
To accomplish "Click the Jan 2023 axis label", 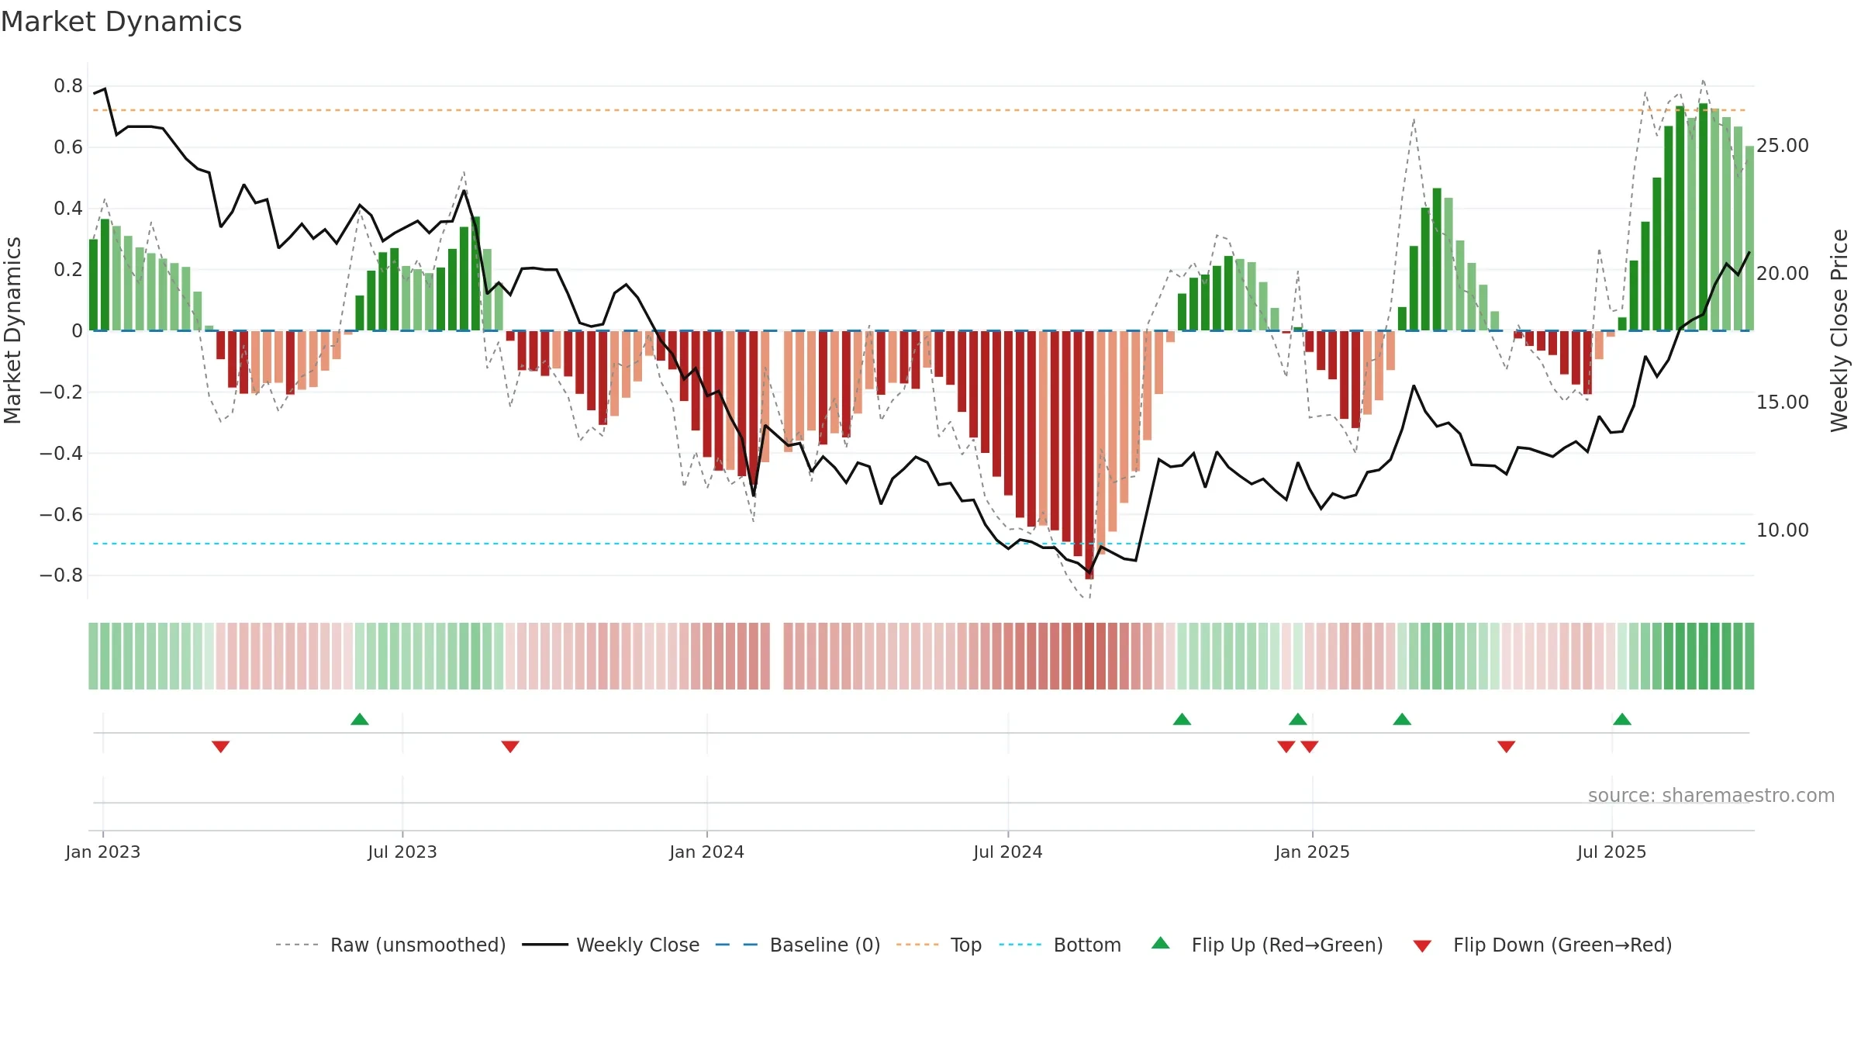I will coord(103,852).
